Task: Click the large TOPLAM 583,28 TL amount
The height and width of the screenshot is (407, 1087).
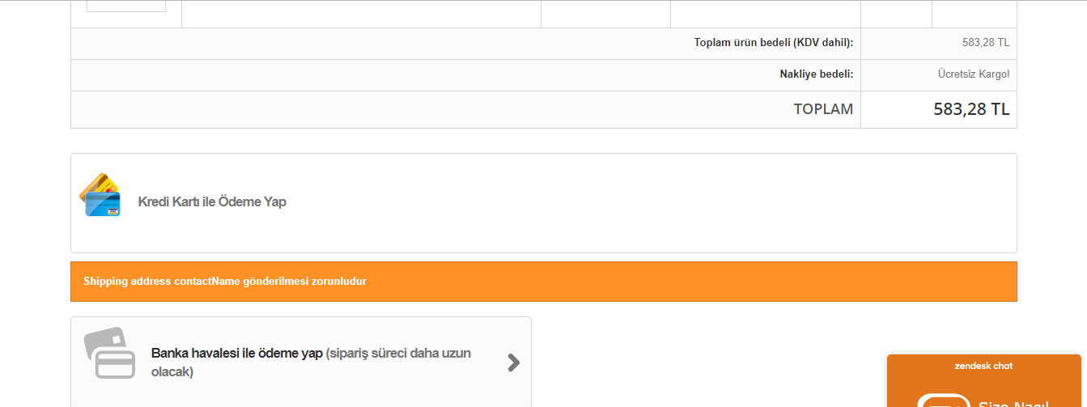Action: [x=970, y=109]
